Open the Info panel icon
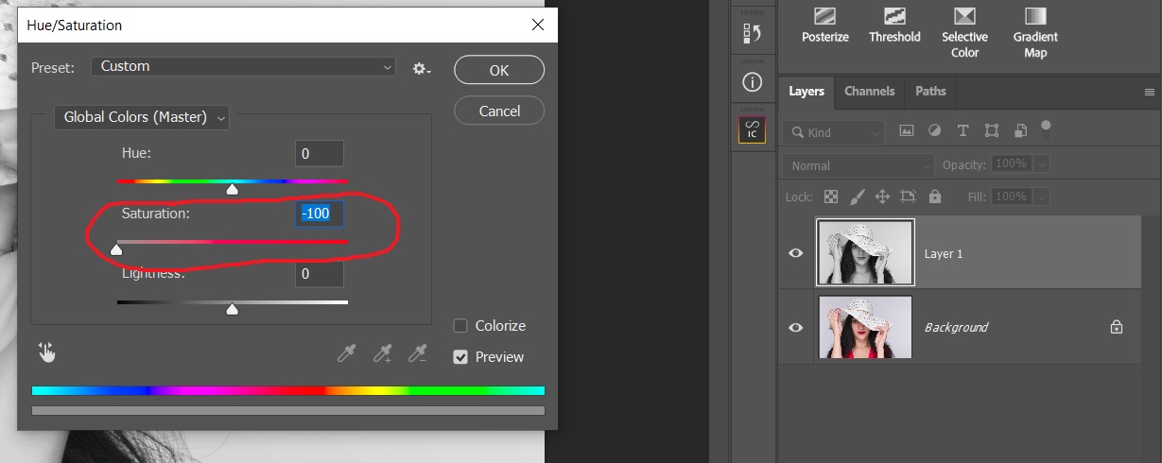 point(753,82)
